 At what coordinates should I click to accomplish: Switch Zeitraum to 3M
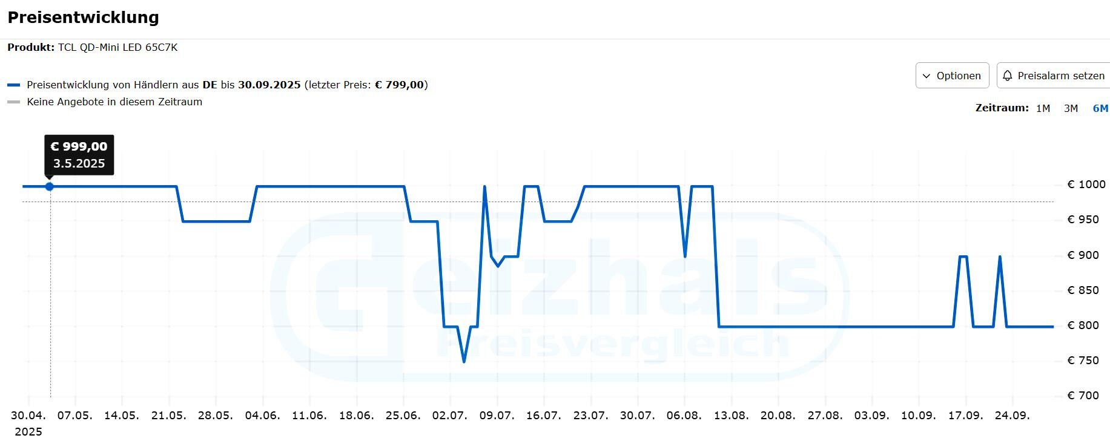click(x=1071, y=108)
